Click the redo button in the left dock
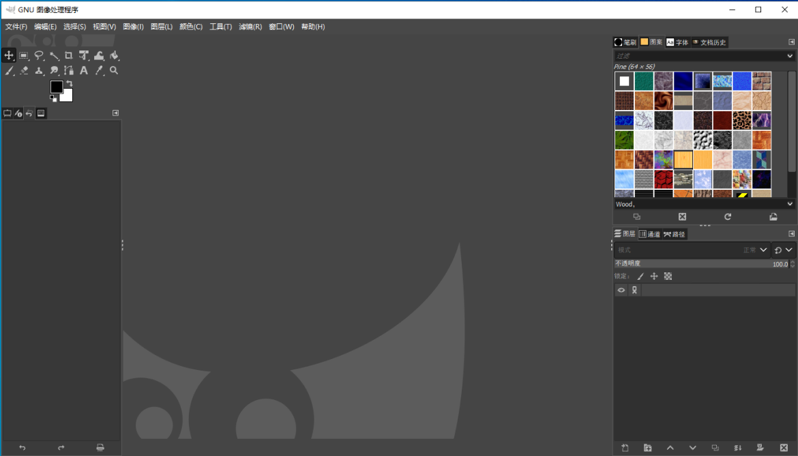Viewport: 798px width, 456px height. tap(61, 448)
